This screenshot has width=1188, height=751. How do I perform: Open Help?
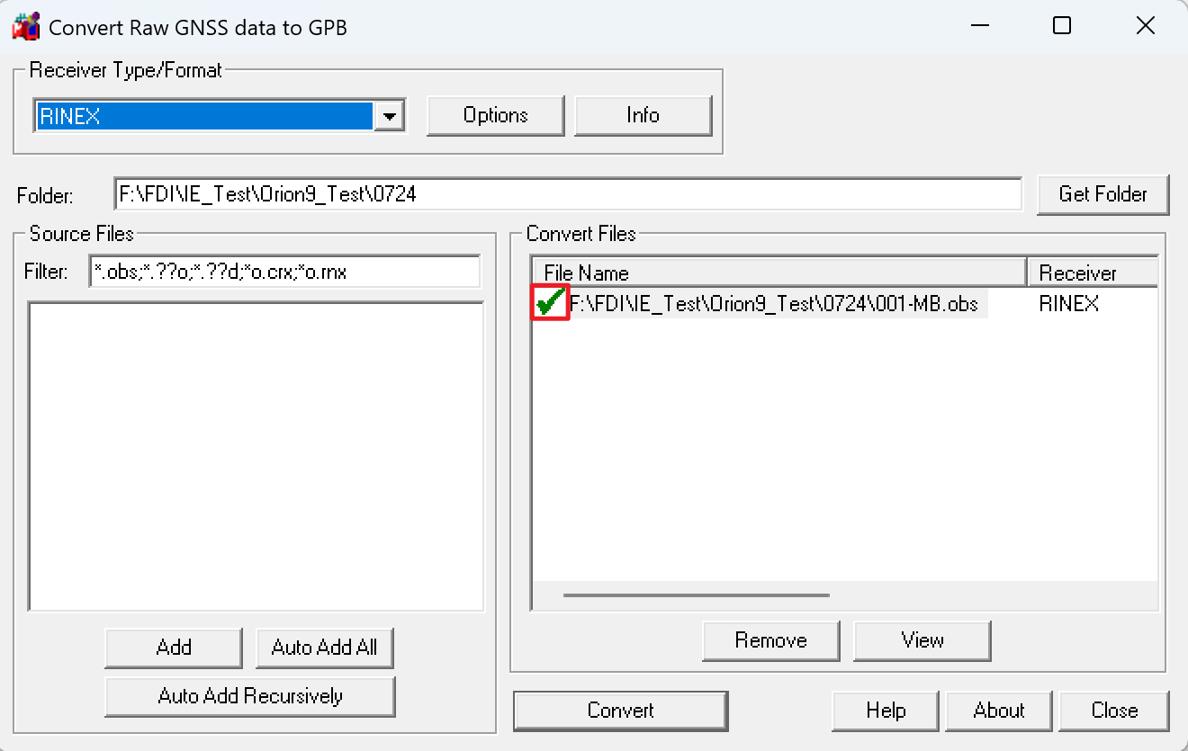click(x=886, y=711)
